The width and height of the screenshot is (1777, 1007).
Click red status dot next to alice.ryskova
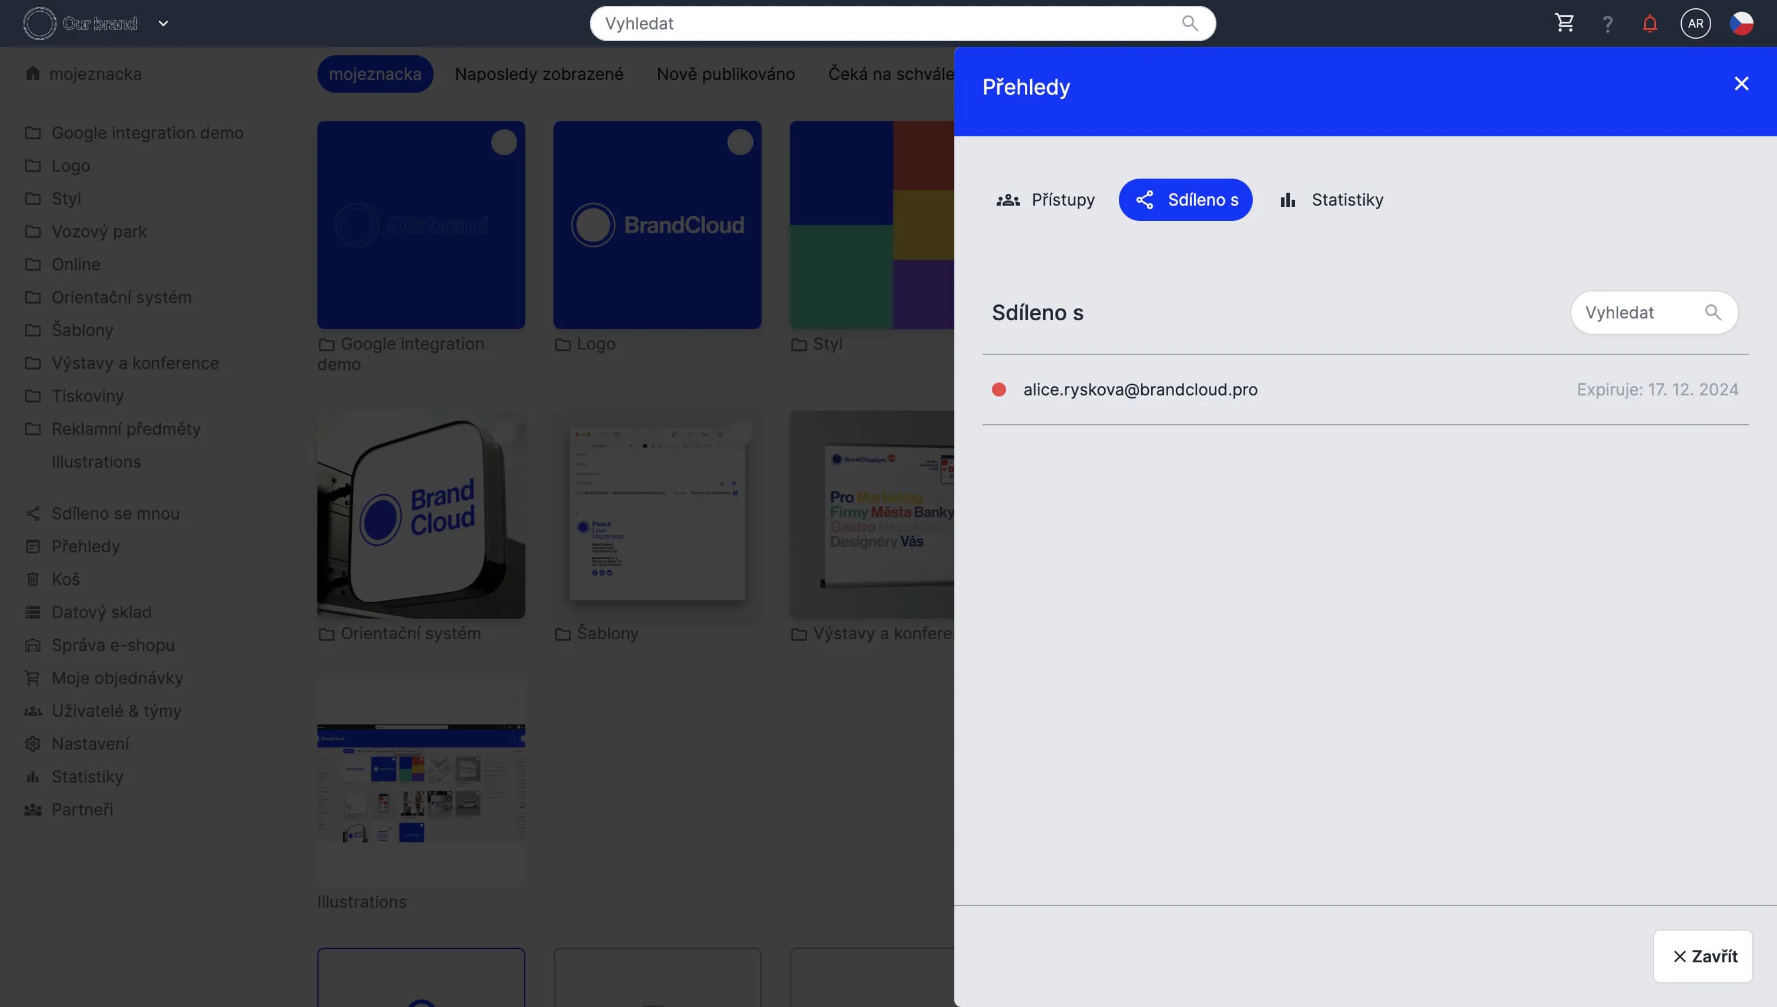[x=998, y=390]
